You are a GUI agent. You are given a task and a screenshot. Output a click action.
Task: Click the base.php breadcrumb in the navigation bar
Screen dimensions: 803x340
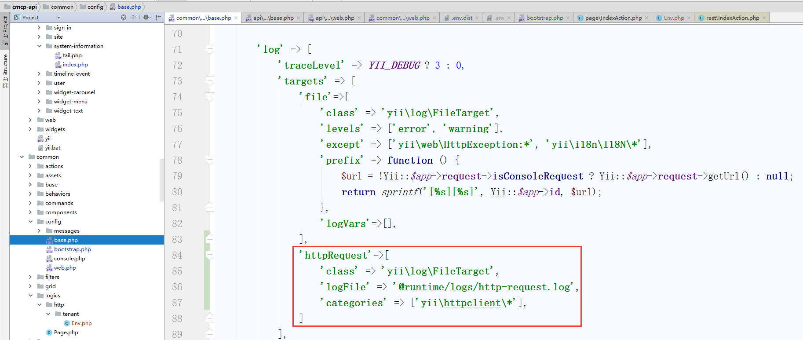point(126,7)
